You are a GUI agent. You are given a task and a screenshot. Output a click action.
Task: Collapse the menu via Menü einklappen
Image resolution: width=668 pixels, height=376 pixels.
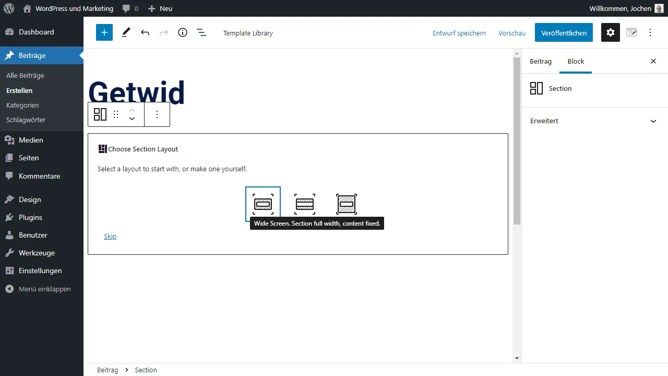(x=42, y=289)
